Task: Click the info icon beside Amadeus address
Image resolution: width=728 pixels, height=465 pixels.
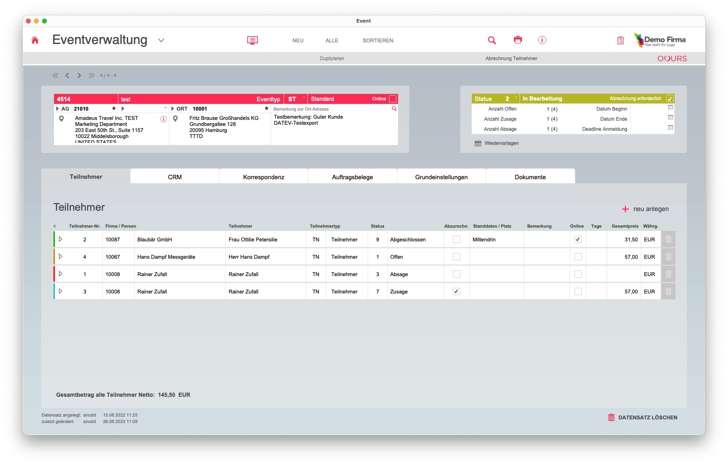Action: [x=164, y=119]
